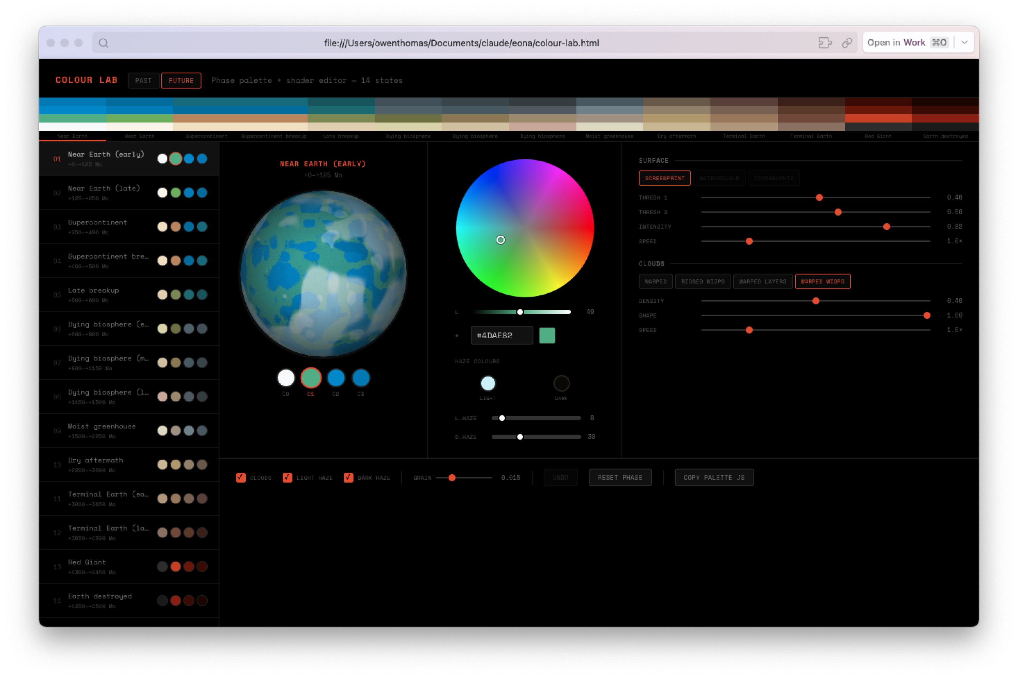The width and height of the screenshot is (1018, 678).
Task: Select WATERCOLOUR surface mode
Action: tap(719, 178)
